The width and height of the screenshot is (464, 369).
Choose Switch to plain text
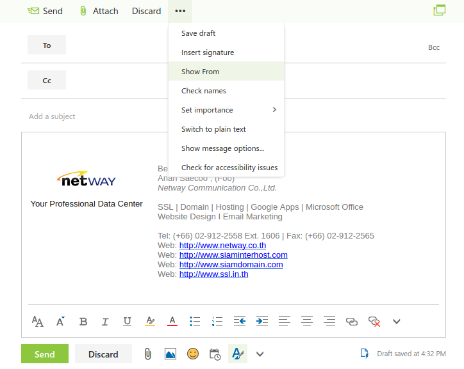(x=213, y=129)
